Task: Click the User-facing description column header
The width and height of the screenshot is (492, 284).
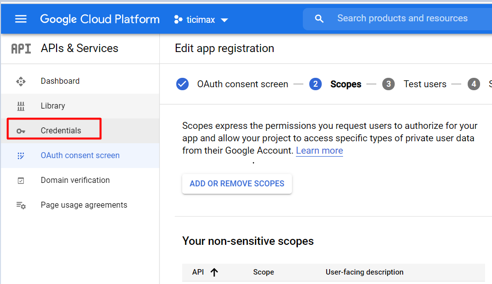Action: tap(364, 272)
